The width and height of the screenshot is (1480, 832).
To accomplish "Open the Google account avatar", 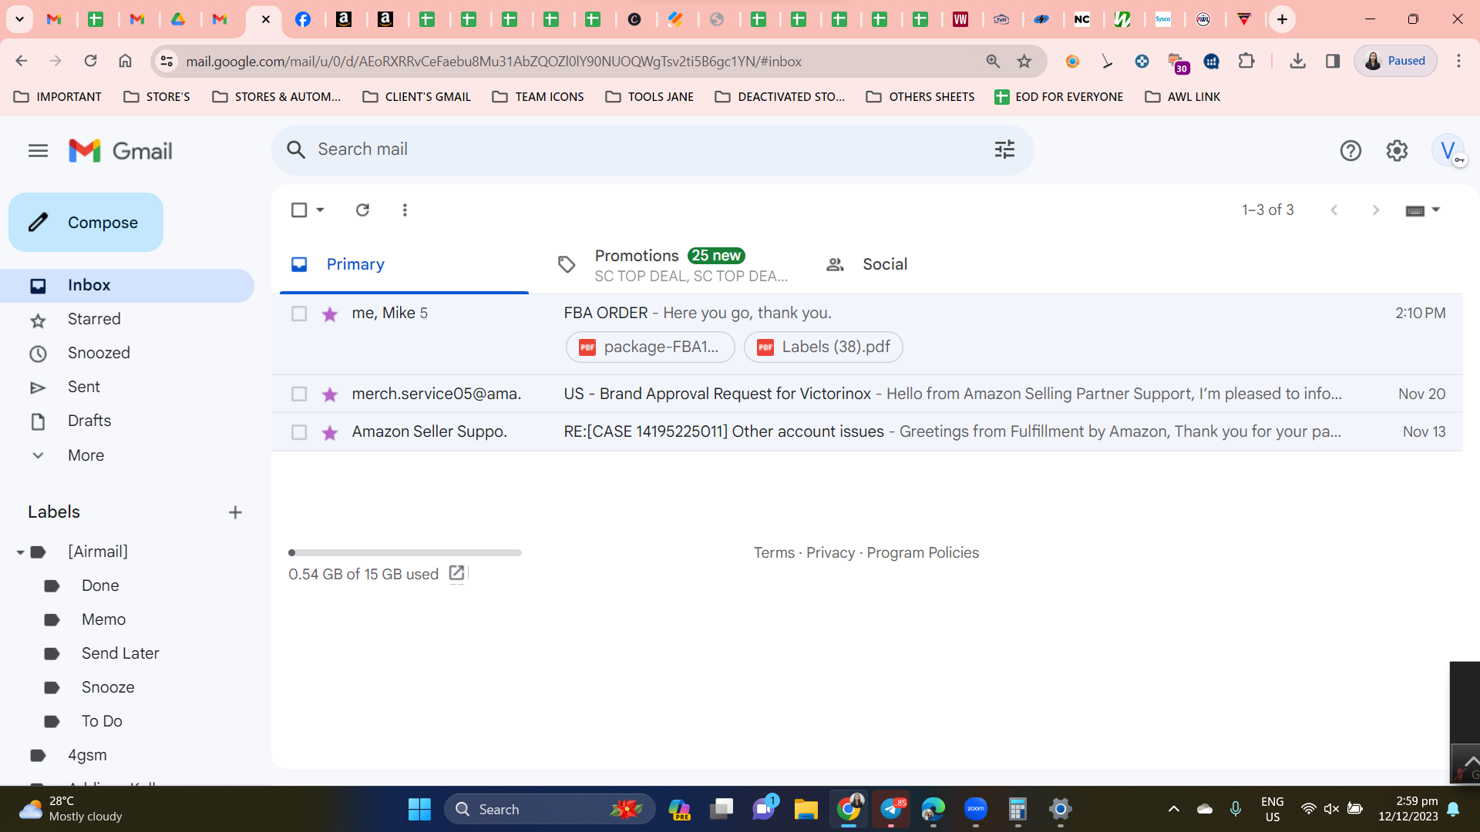I will [x=1448, y=150].
